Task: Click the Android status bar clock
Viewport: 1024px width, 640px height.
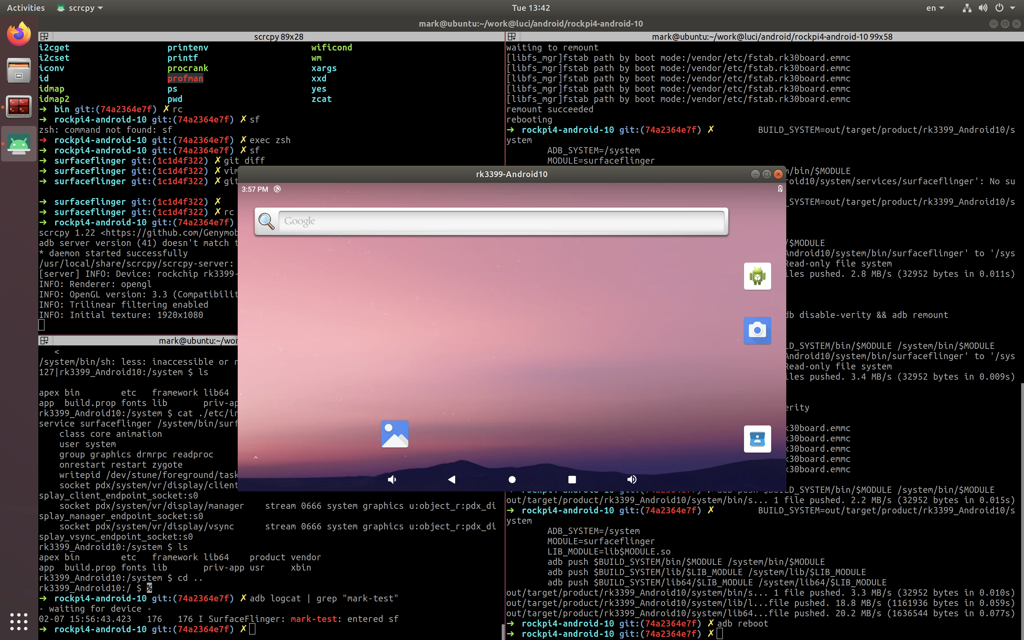Action: coord(255,189)
